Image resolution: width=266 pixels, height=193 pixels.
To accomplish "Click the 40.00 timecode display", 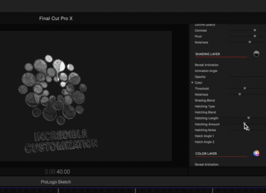I will (x=63, y=172).
